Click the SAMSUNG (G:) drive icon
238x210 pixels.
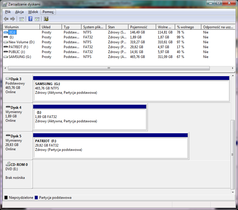coord(6,57)
